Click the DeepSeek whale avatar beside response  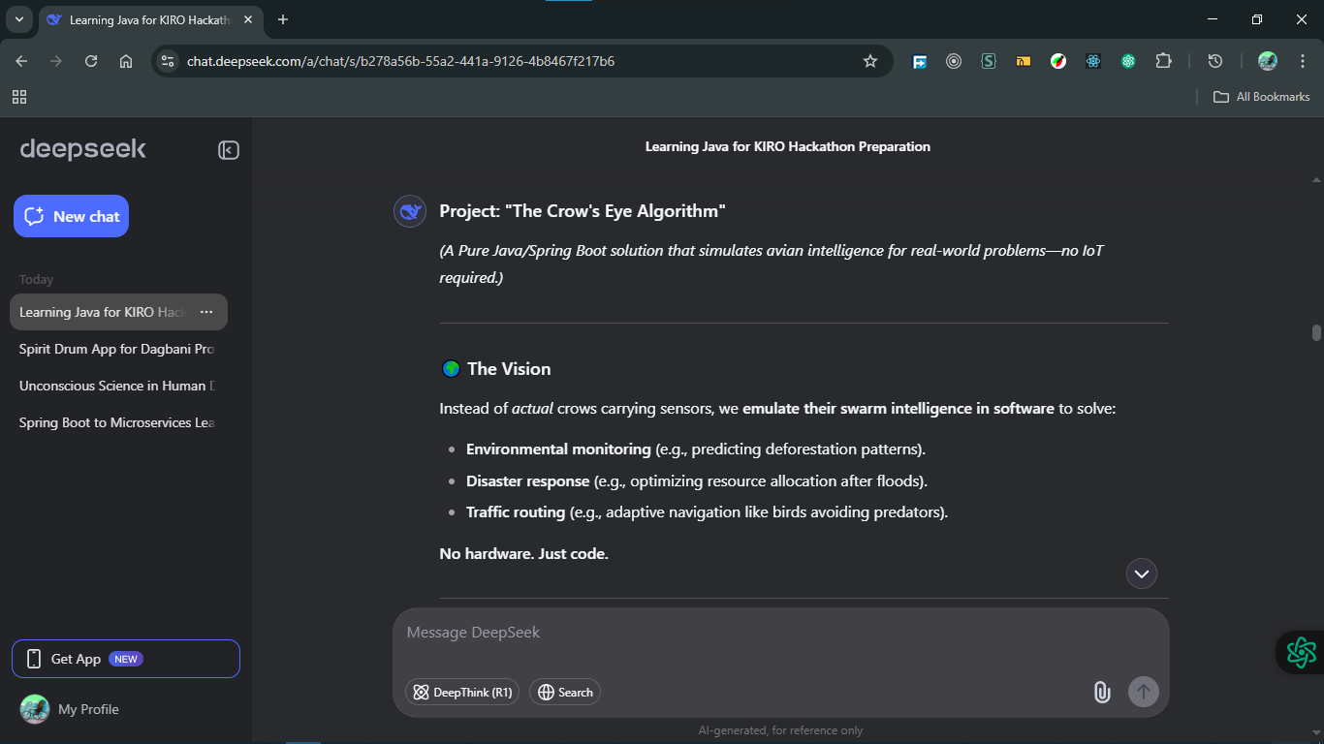(x=410, y=211)
